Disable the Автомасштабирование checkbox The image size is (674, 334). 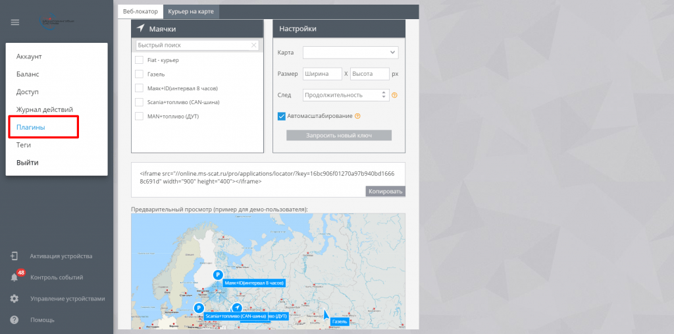click(x=281, y=116)
